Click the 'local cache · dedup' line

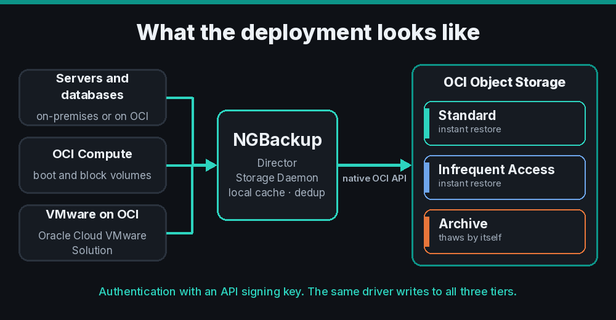point(277,193)
